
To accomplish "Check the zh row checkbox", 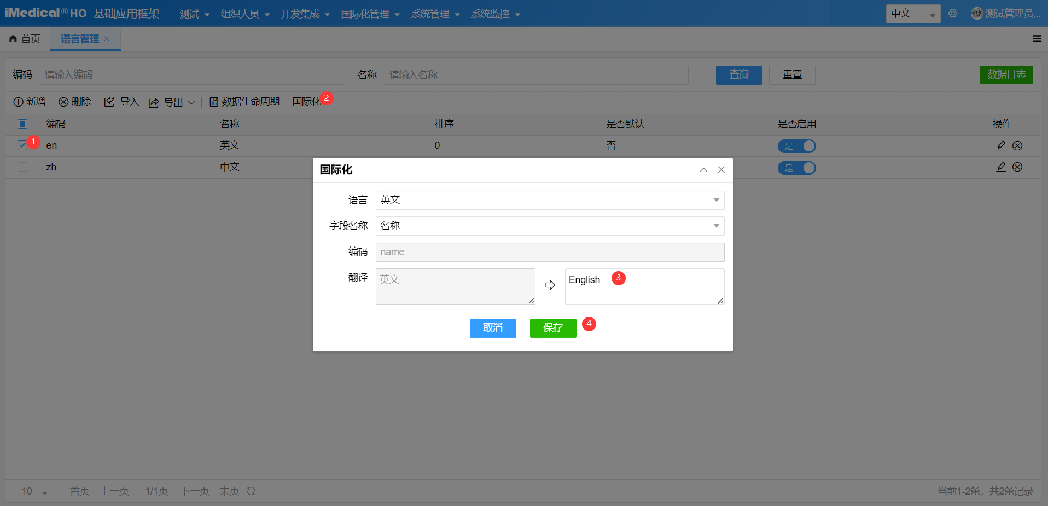I will pos(22,167).
